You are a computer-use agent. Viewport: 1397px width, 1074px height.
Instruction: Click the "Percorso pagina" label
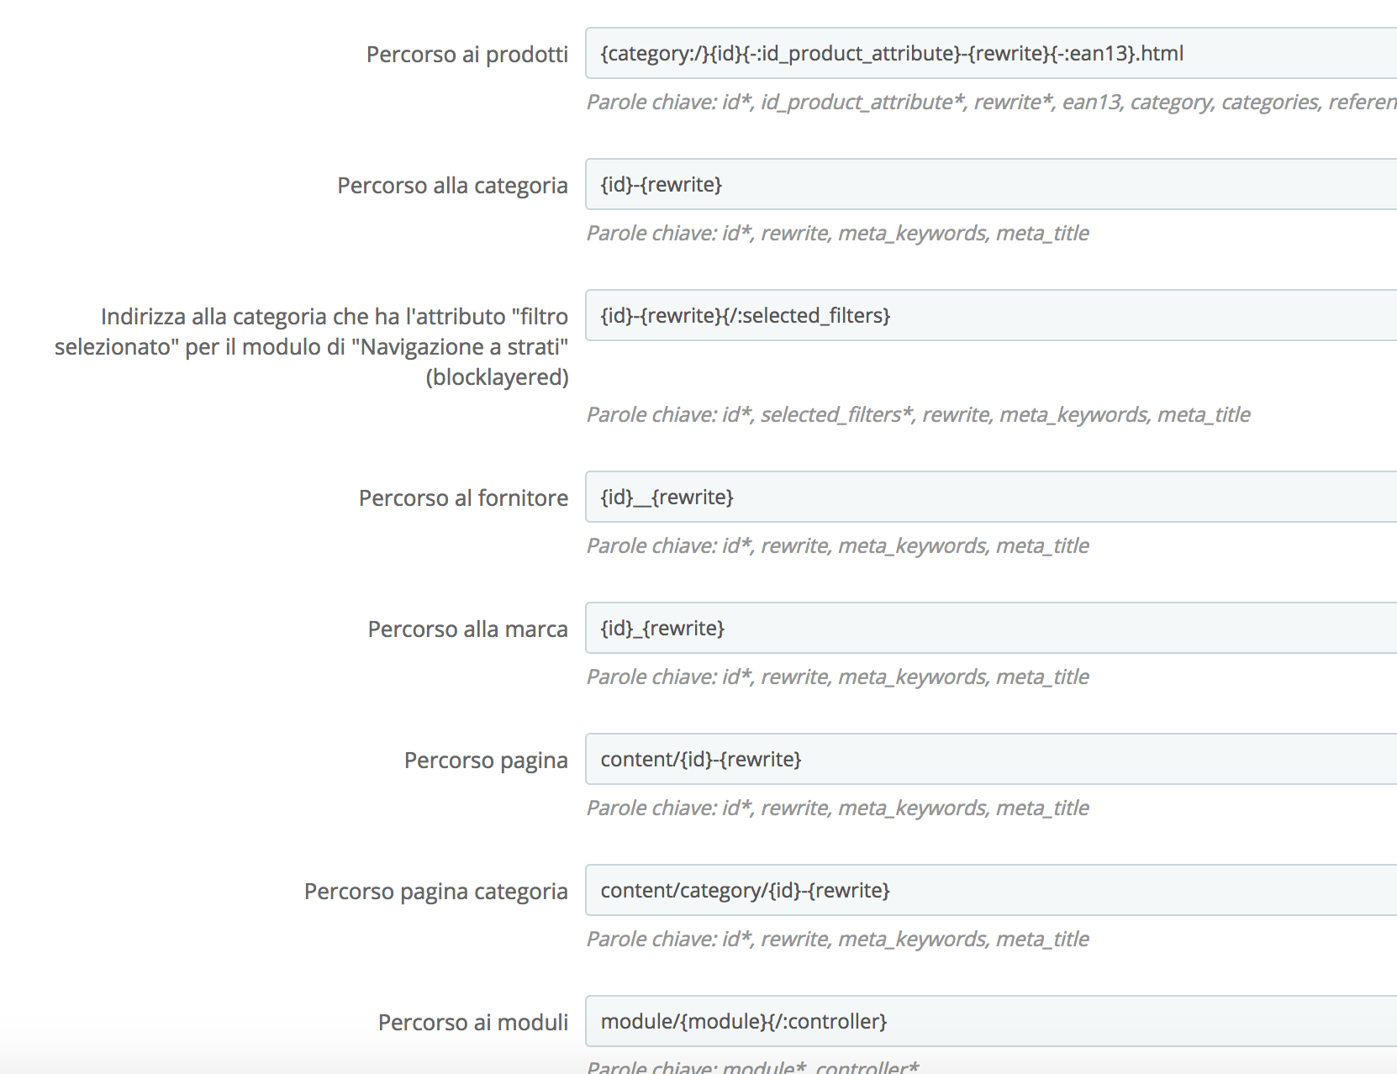tap(486, 761)
